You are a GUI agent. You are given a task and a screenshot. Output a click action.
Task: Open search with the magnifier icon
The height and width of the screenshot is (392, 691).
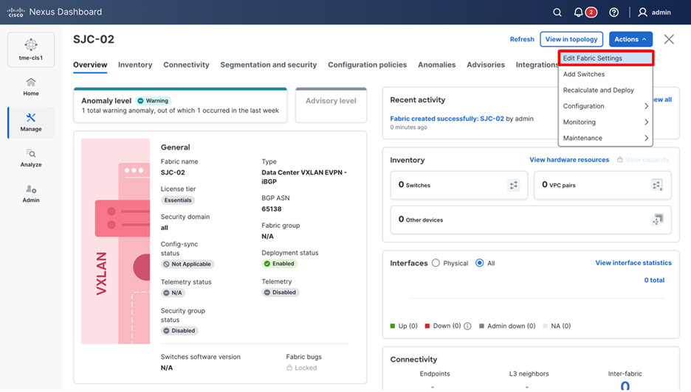click(557, 13)
